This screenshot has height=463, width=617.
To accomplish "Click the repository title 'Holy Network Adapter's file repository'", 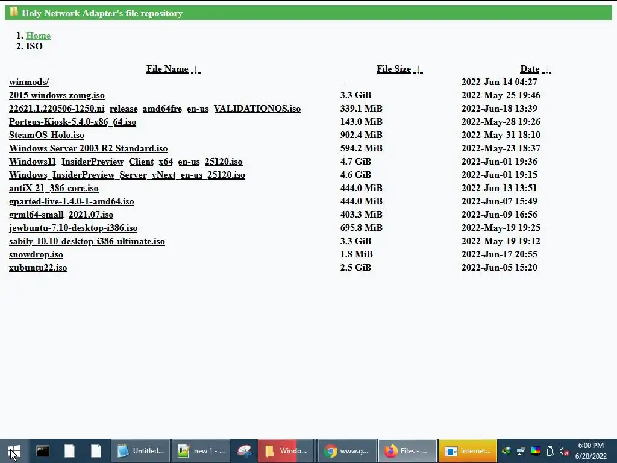I will (102, 13).
